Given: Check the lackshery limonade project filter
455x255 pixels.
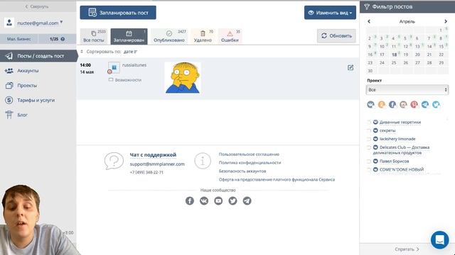Looking at the screenshot, I should (369, 139).
